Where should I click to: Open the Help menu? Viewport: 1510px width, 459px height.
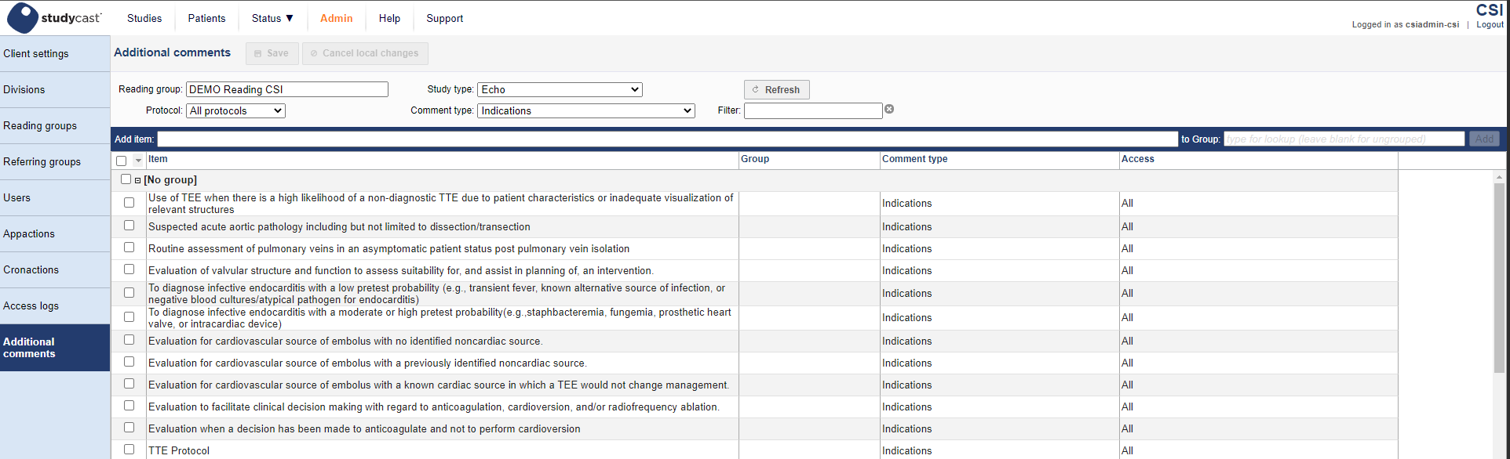[x=389, y=18]
